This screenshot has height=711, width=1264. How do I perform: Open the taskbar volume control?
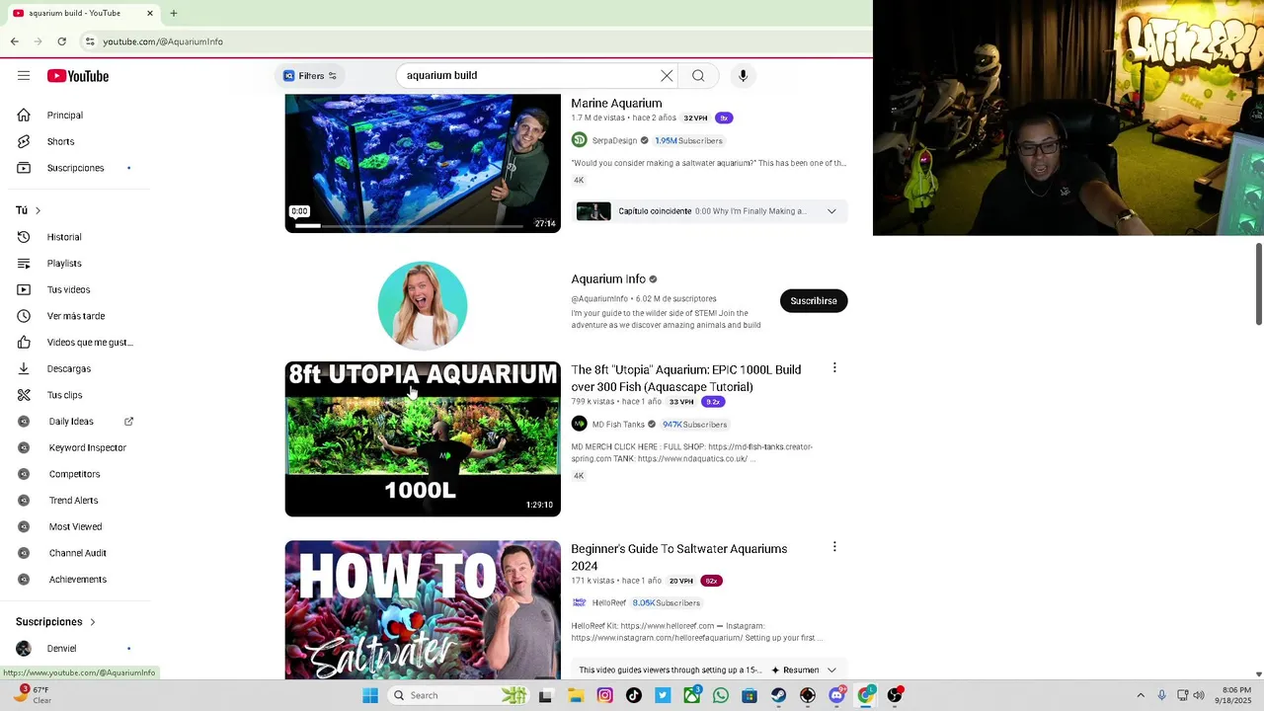pos(1199,695)
